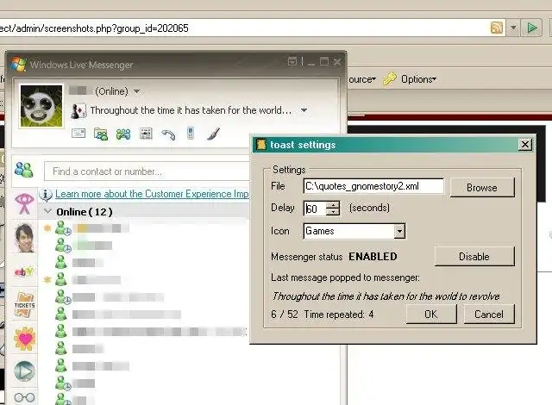Open the sharing folders icon
This screenshot has height=405, width=552.
pos(101,134)
